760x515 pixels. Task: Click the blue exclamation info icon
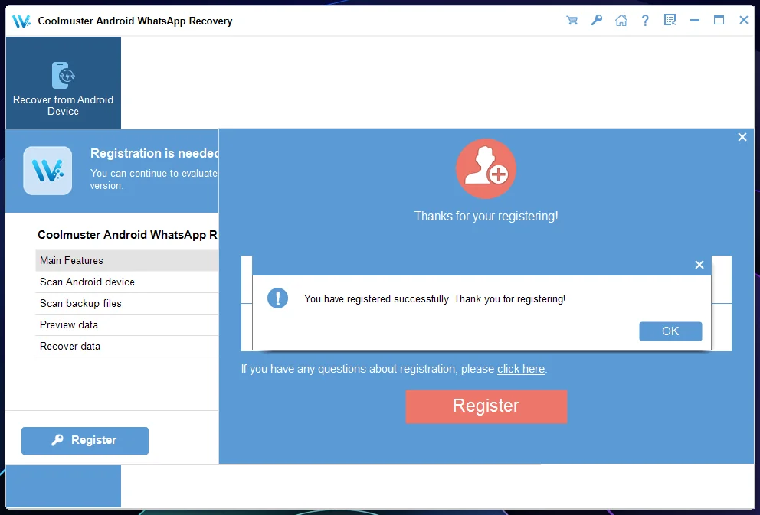[278, 298]
